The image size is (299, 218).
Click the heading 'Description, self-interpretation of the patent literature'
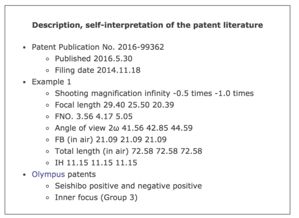tap(148, 24)
